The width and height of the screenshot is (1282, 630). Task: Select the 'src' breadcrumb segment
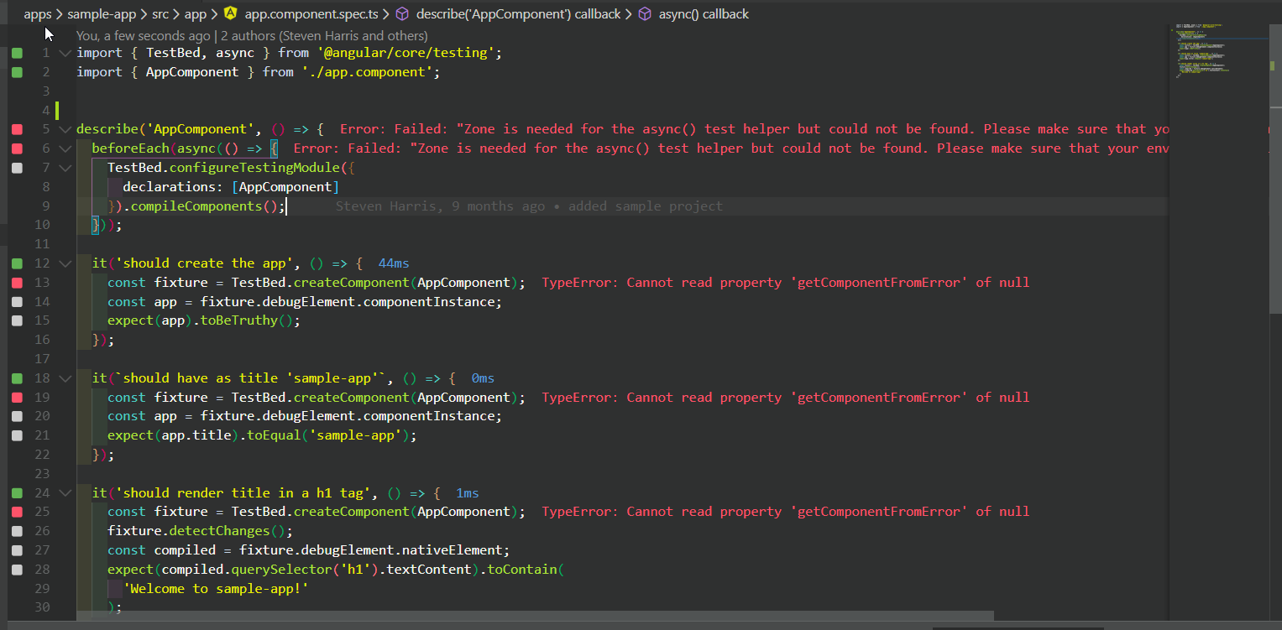(x=160, y=13)
